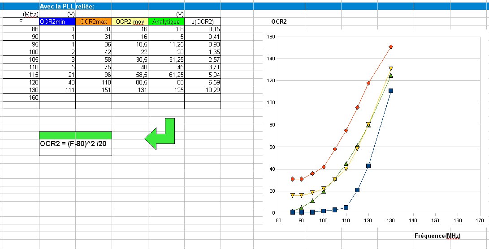The height and width of the screenshot is (249, 489).
Task: Select the blue square marker at 130 MHz
Action: coord(391,91)
